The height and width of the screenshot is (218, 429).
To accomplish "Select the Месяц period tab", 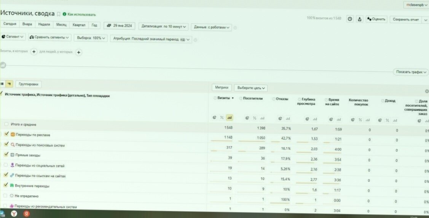I will 61,25.
